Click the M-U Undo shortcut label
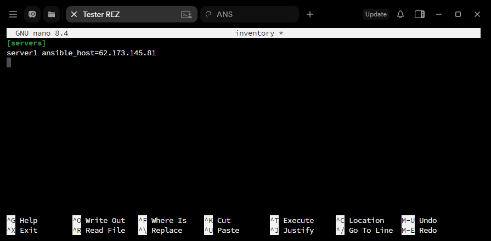This screenshot has height=241, width=491. pos(419,220)
